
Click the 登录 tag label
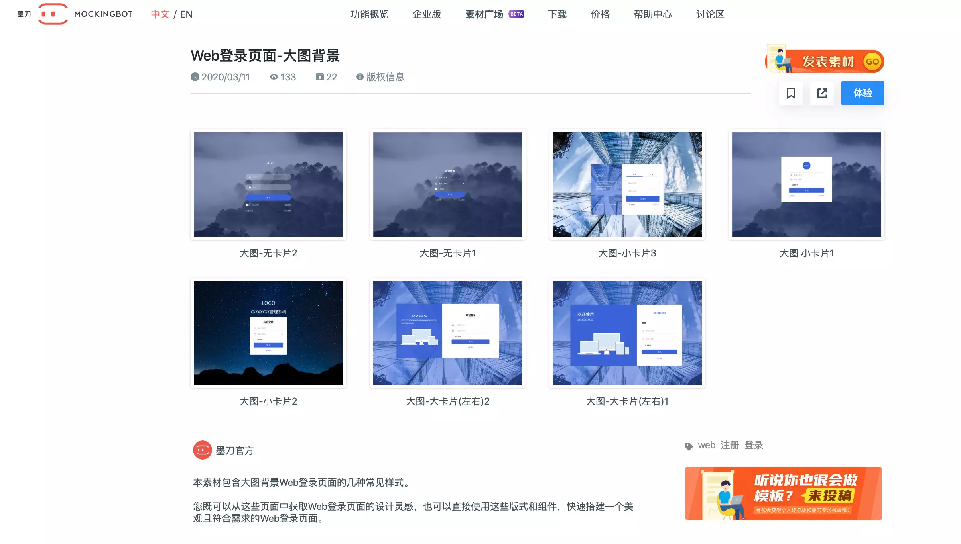753,445
